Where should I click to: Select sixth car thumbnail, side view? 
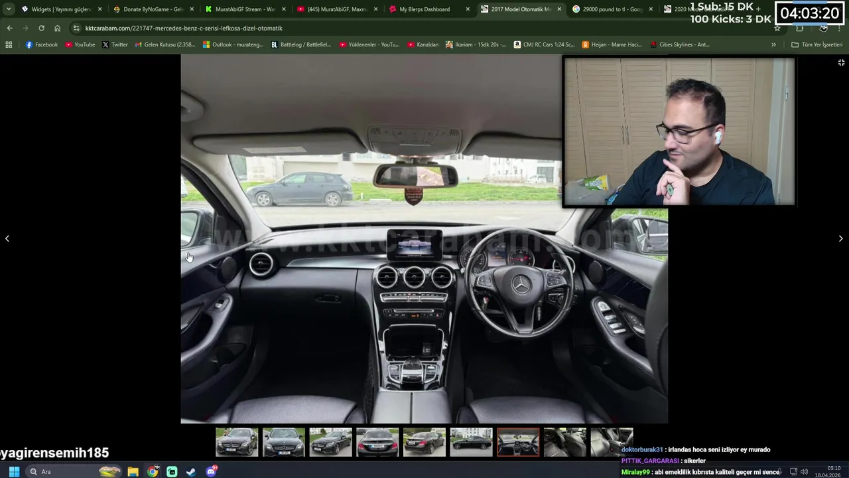click(472, 442)
